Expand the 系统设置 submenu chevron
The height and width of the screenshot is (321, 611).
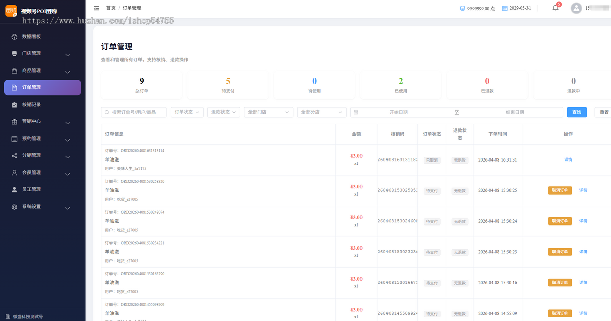pyautogui.click(x=68, y=208)
